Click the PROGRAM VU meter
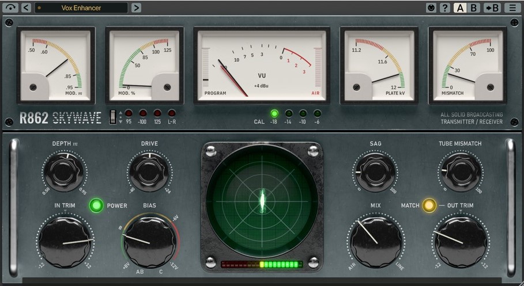 pos(262,66)
